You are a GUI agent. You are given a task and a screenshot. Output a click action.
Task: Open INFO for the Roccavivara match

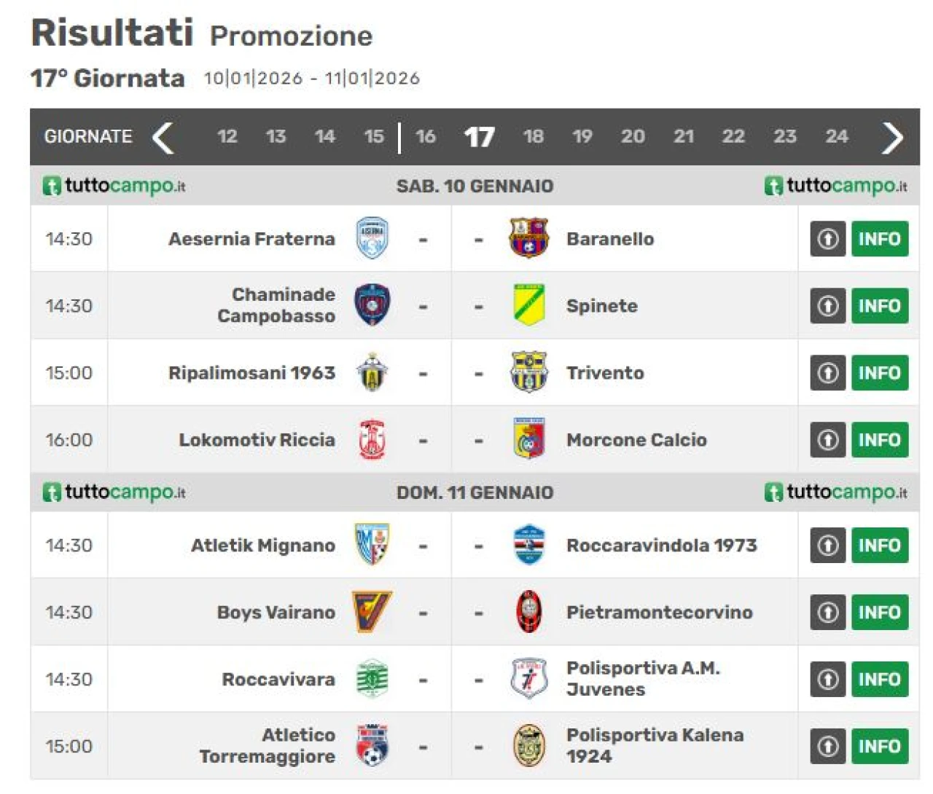pyautogui.click(x=879, y=679)
